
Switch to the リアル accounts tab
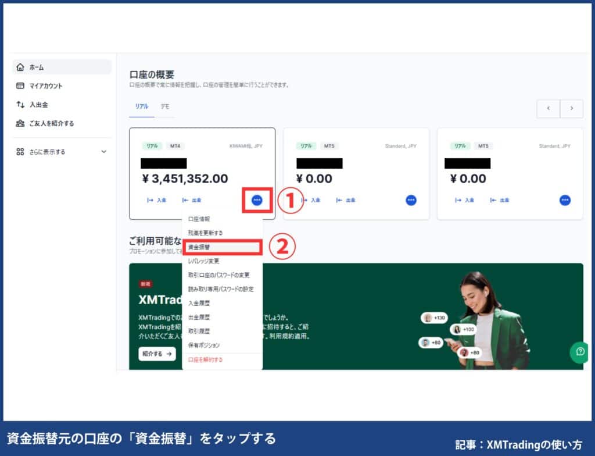coord(142,106)
